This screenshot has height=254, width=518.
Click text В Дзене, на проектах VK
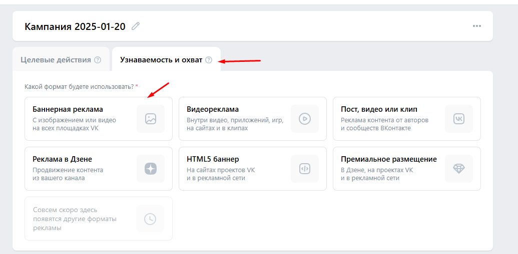377,170
